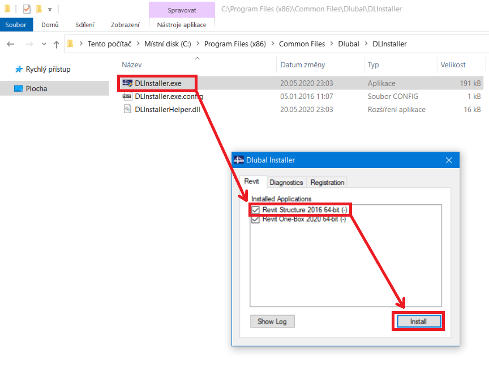Expand chevron after Program Files (x86)
Image resolution: width=489 pixels, height=366 pixels.
pos(272,44)
